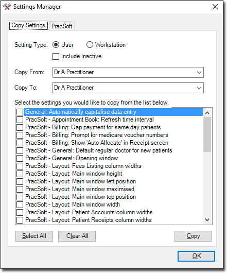Click the Clear All button
Viewport: 227px width, 273px height.
click(x=77, y=236)
